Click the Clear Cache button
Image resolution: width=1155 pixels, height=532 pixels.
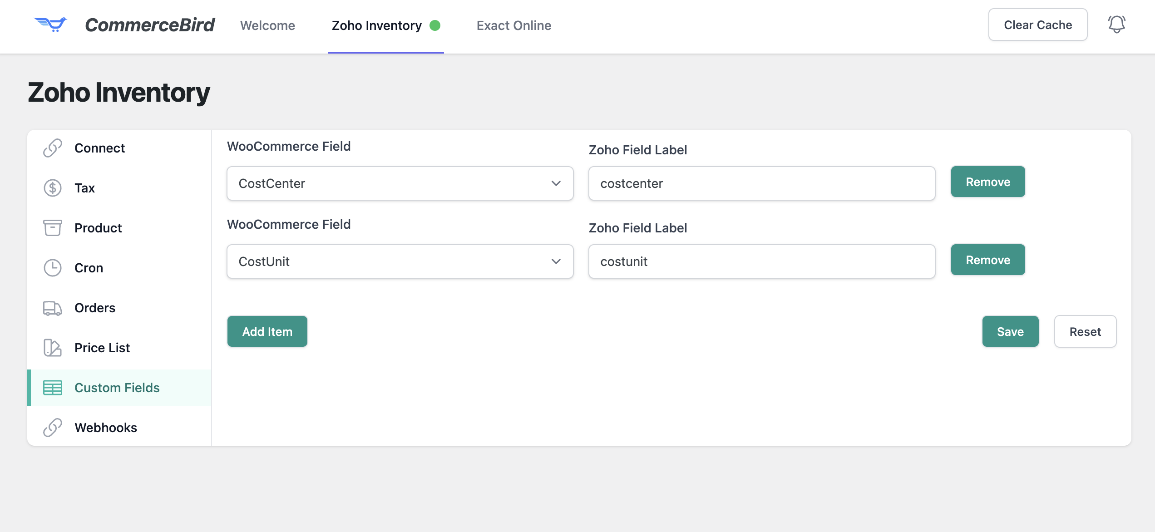(x=1038, y=25)
